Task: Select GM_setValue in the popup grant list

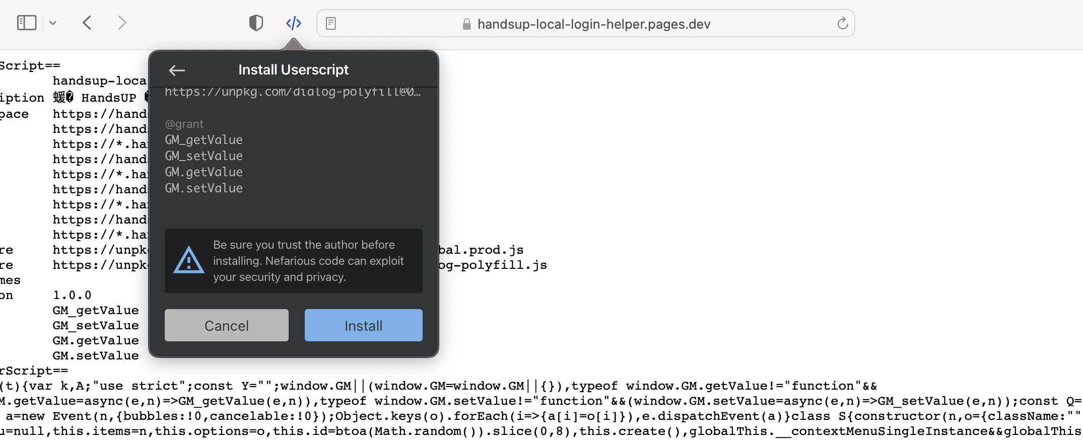Action: pyautogui.click(x=204, y=156)
